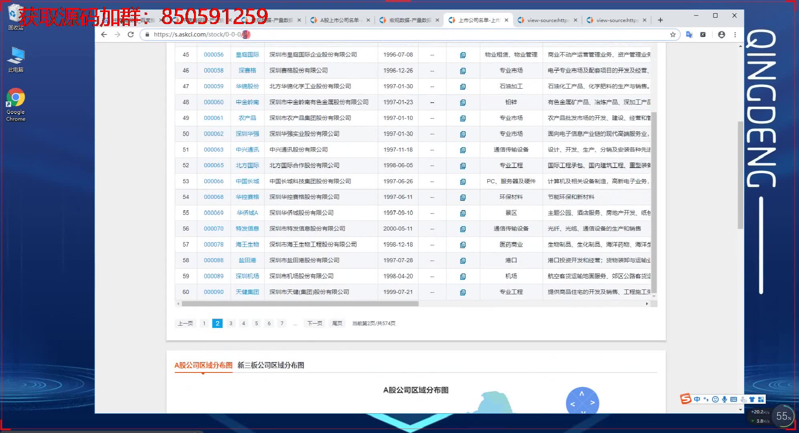Image resolution: width=799 pixels, height=433 pixels.
Task: Go to page 3 in pagination
Action: pyautogui.click(x=230, y=323)
